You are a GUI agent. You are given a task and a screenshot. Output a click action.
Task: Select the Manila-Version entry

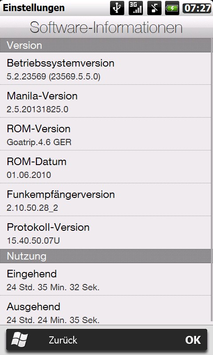coord(106,101)
